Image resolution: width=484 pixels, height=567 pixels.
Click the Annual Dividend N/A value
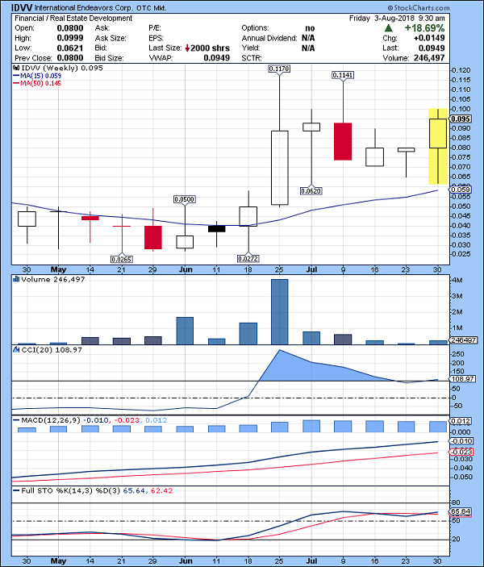(x=308, y=38)
